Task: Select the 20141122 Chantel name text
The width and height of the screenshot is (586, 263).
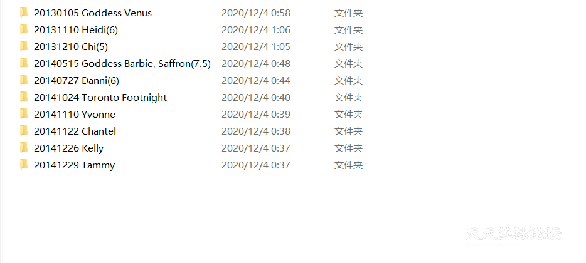Action: pos(75,131)
